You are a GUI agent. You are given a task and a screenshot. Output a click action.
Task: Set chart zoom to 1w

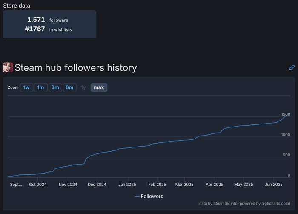coord(26,87)
